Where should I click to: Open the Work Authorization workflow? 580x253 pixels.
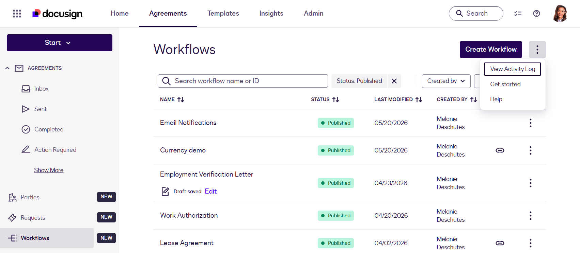(x=189, y=215)
